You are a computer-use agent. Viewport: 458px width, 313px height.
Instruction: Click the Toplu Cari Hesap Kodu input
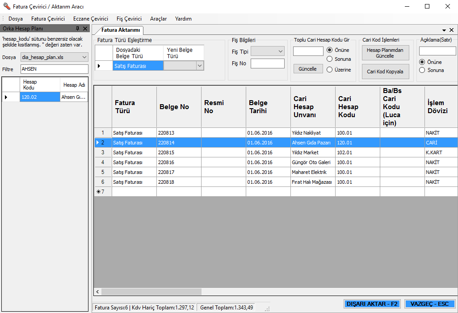point(308,51)
